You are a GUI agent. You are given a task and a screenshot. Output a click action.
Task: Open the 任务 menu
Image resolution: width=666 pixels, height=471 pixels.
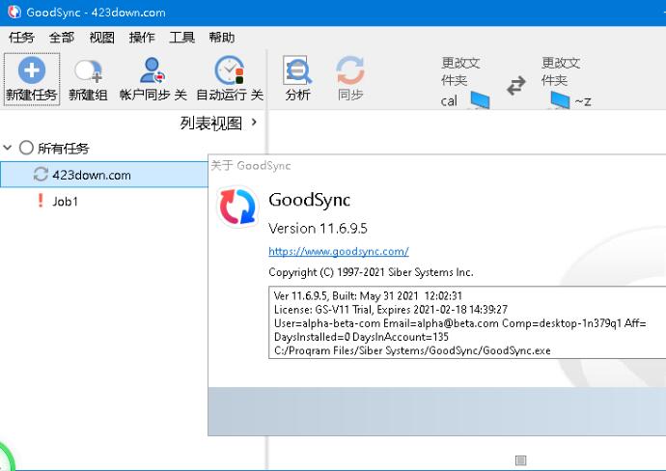[x=21, y=38]
